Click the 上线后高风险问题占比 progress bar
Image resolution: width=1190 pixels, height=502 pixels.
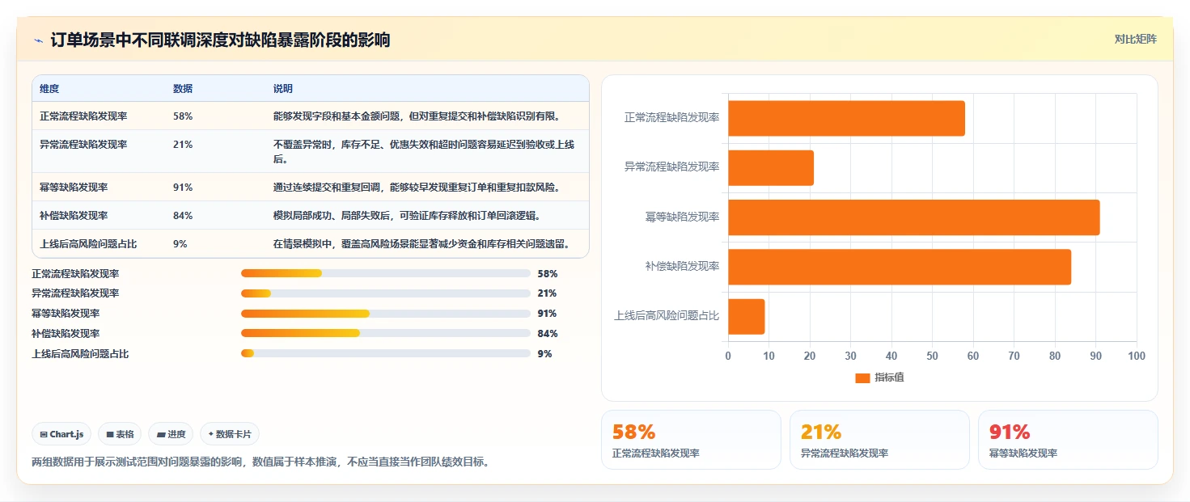tap(386, 353)
